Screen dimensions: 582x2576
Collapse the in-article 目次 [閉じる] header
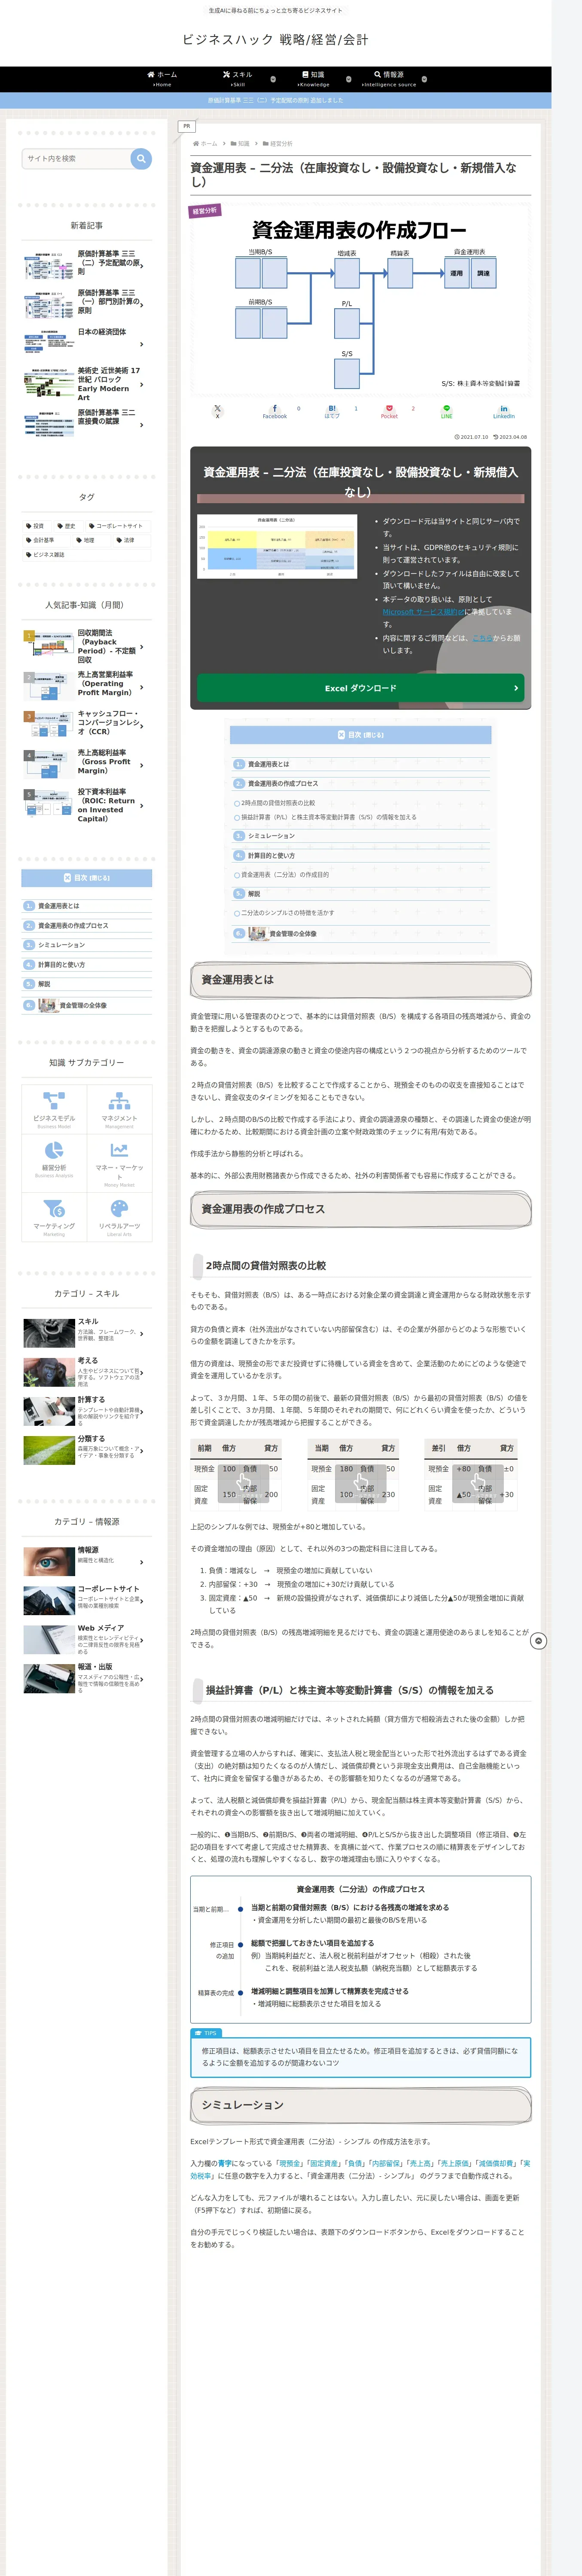[360, 735]
